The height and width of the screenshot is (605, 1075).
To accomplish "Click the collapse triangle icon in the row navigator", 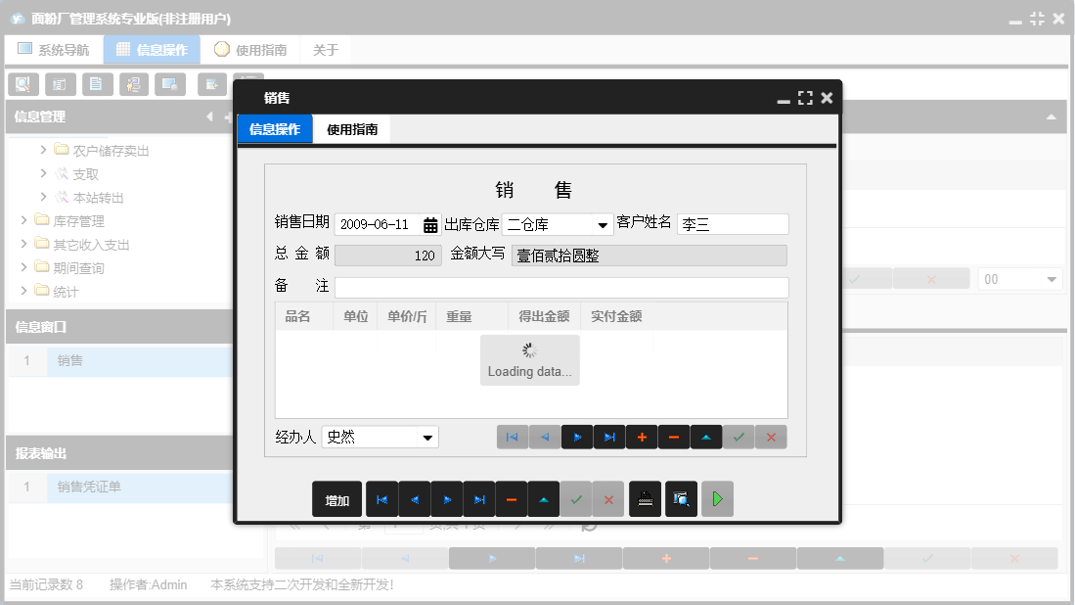I will pos(706,437).
